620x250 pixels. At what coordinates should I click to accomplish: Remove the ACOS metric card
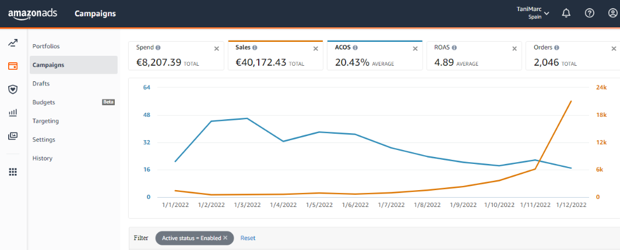click(415, 48)
